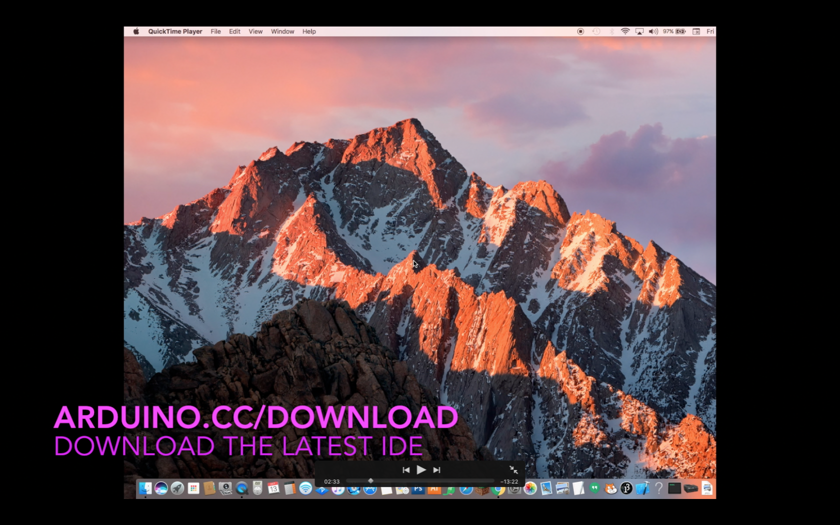Image resolution: width=840 pixels, height=525 pixels.
Task: Open the colored grid app in Dock
Action: [x=193, y=488]
